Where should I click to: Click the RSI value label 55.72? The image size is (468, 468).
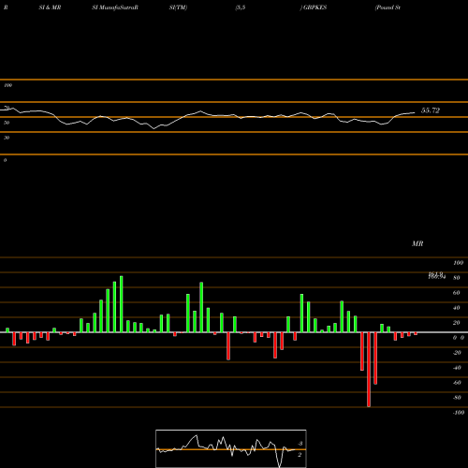[x=431, y=110]
